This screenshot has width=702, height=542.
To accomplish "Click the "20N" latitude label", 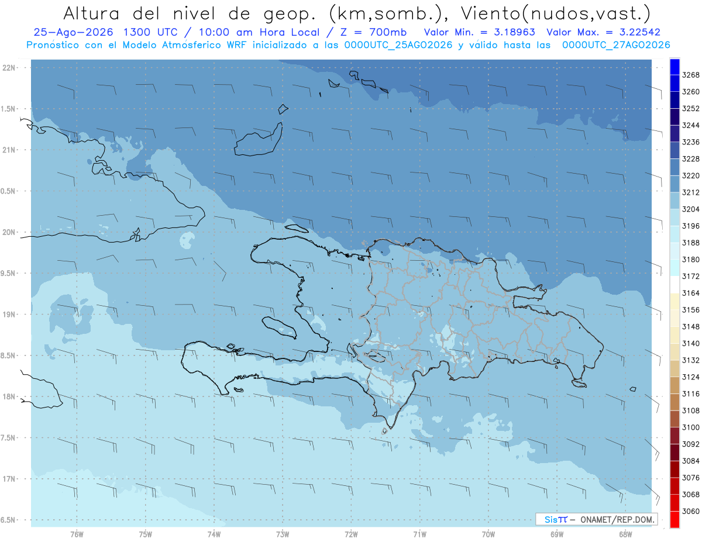I will pyautogui.click(x=9, y=232).
